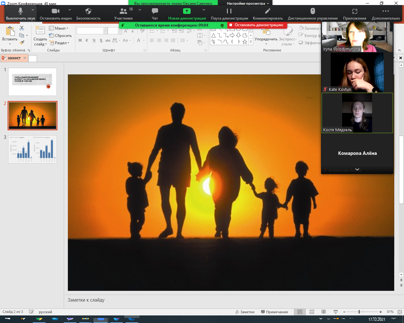Start Новая демонстрация share
The height and width of the screenshot is (323, 404).
(187, 14)
